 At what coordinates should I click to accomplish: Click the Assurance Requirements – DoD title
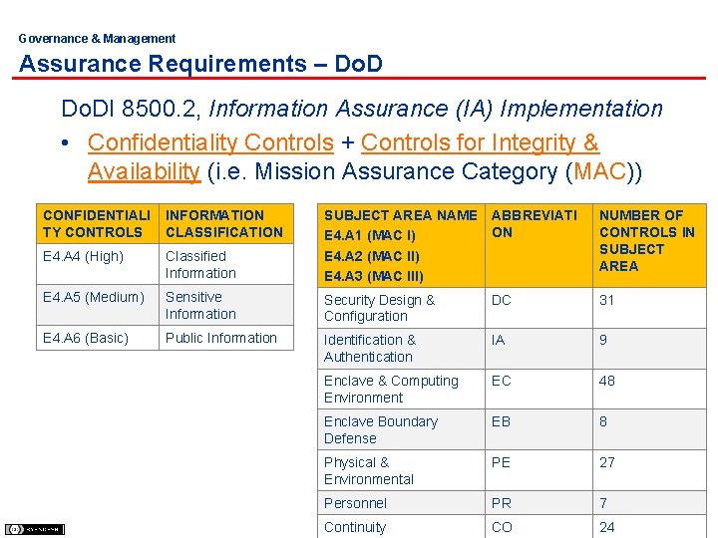click(200, 63)
